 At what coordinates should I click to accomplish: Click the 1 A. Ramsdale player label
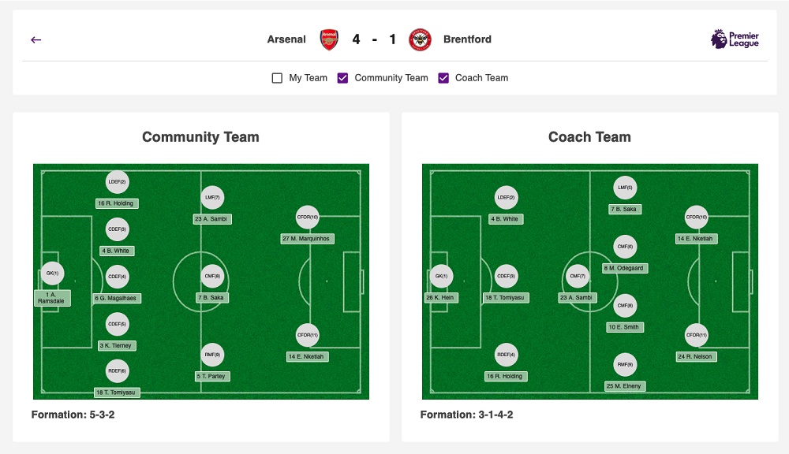pyautogui.click(x=52, y=298)
